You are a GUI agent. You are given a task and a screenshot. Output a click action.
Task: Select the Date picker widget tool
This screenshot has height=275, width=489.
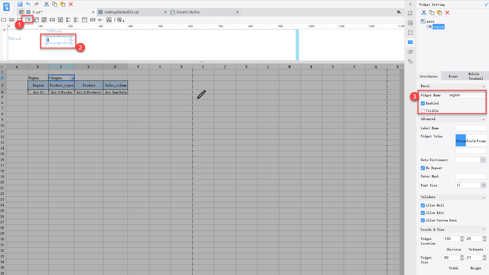pyautogui.click(x=44, y=19)
